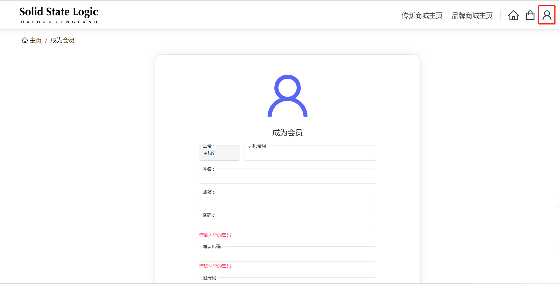559x284 pixels.
Task: Click the 请输入您的密码 error message
Action: click(215, 235)
